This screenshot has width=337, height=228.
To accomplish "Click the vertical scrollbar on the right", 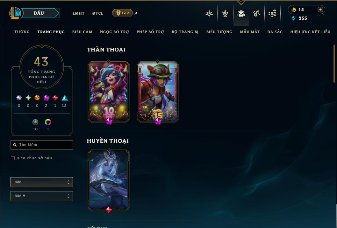I will pos(334,64).
